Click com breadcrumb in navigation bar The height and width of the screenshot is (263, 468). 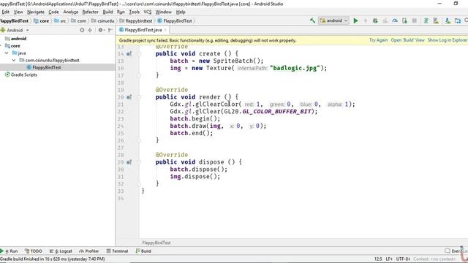click(x=79, y=21)
